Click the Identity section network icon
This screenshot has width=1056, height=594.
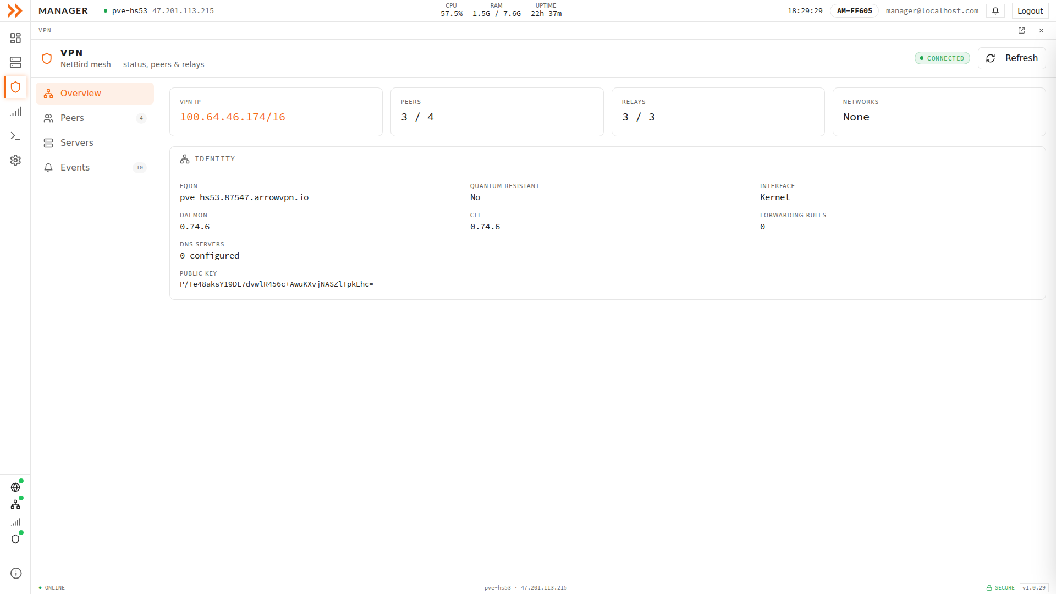pyautogui.click(x=185, y=159)
